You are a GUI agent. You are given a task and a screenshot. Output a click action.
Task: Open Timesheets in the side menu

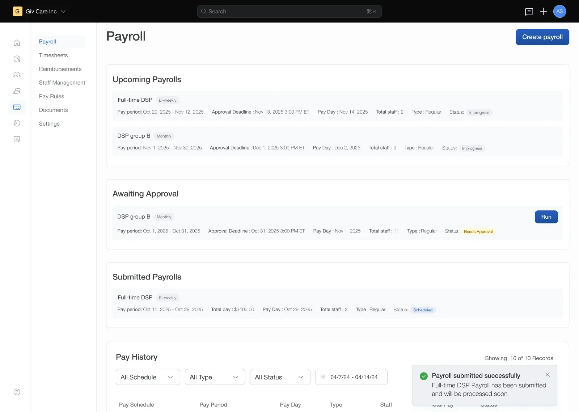pyautogui.click(x=54, y=55)
